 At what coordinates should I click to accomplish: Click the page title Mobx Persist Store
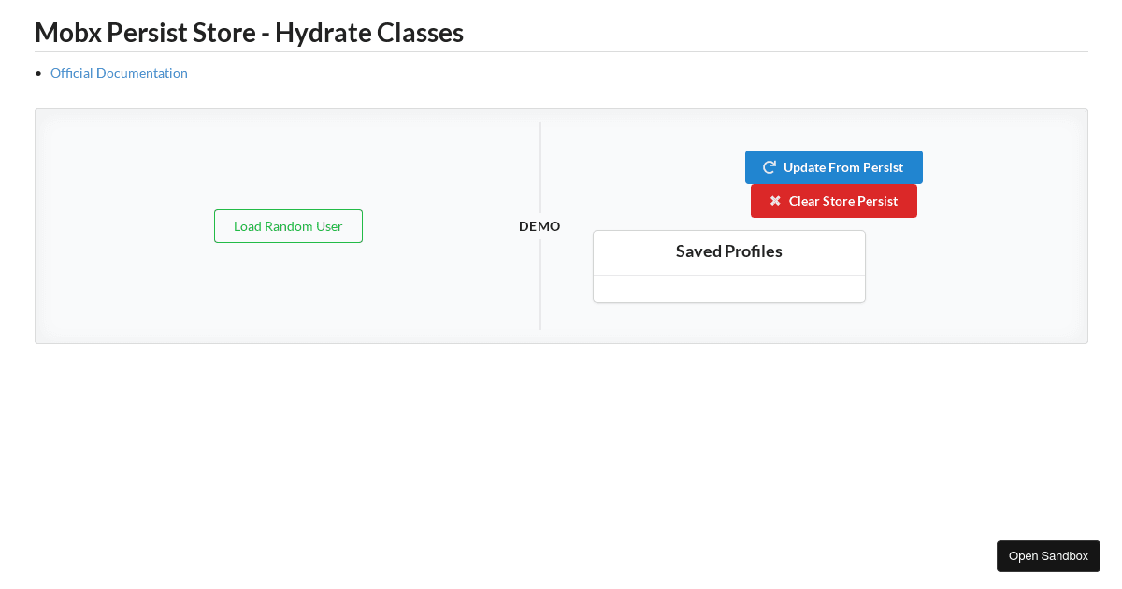click(249, 32)
